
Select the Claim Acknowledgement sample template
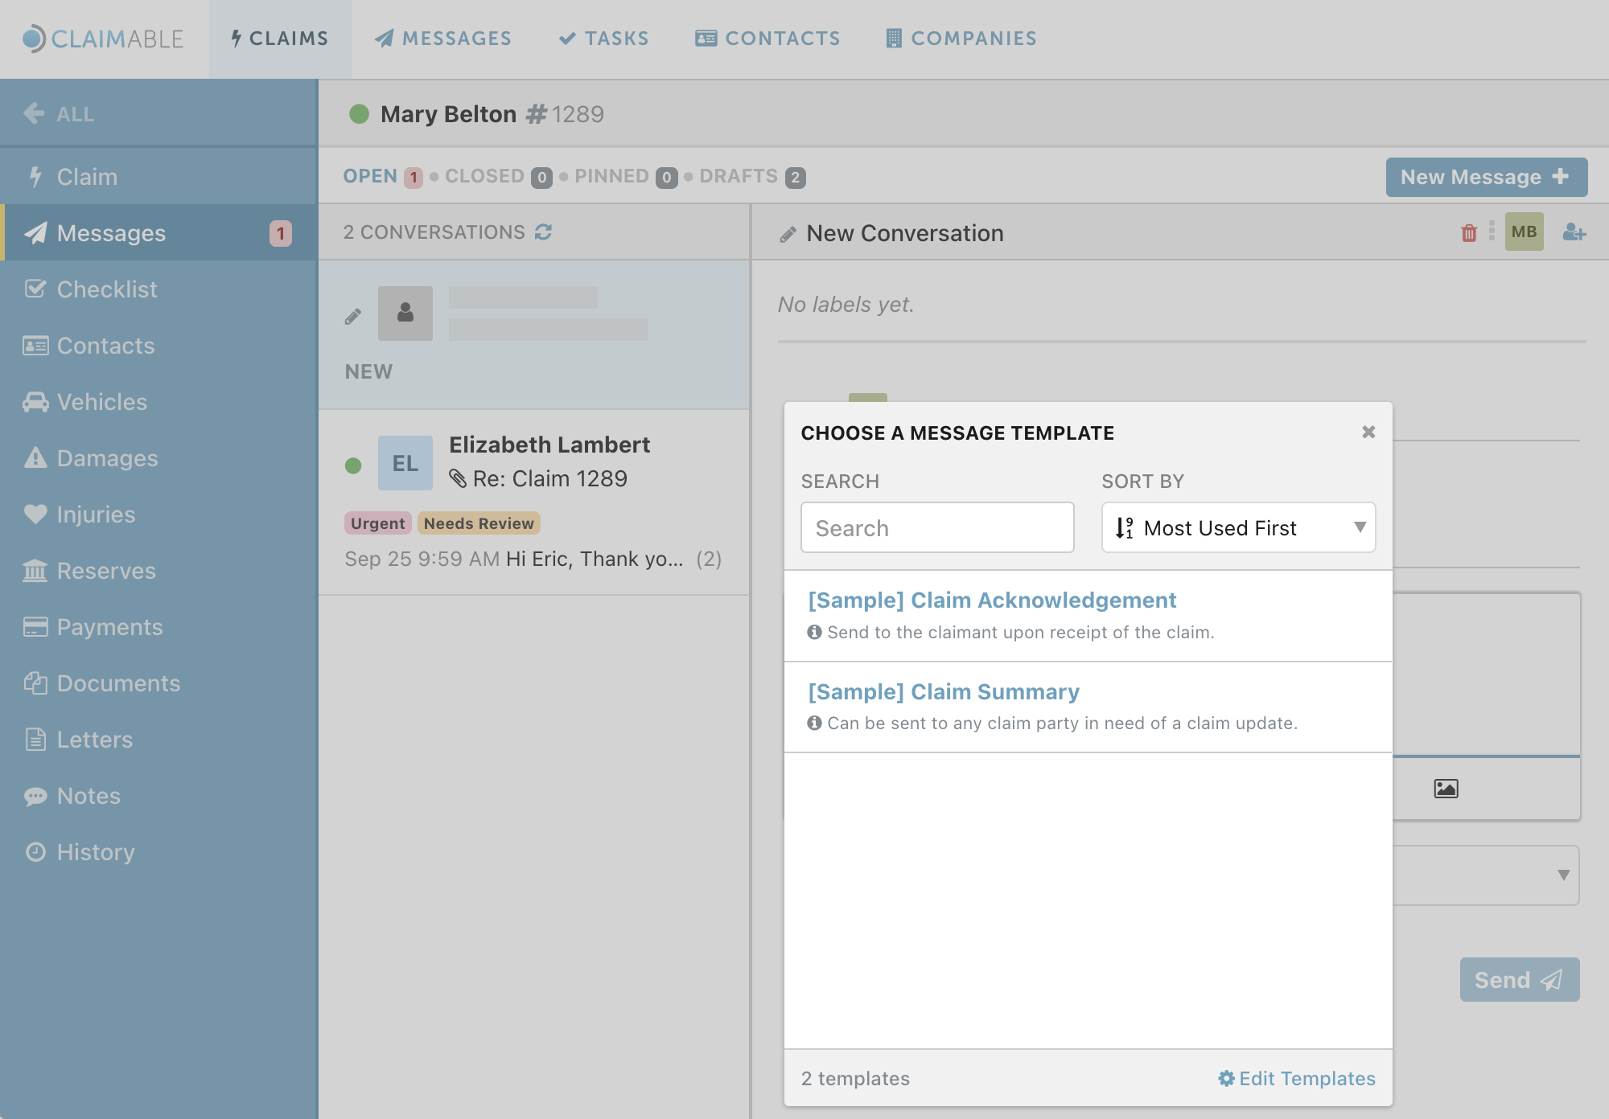991,600
